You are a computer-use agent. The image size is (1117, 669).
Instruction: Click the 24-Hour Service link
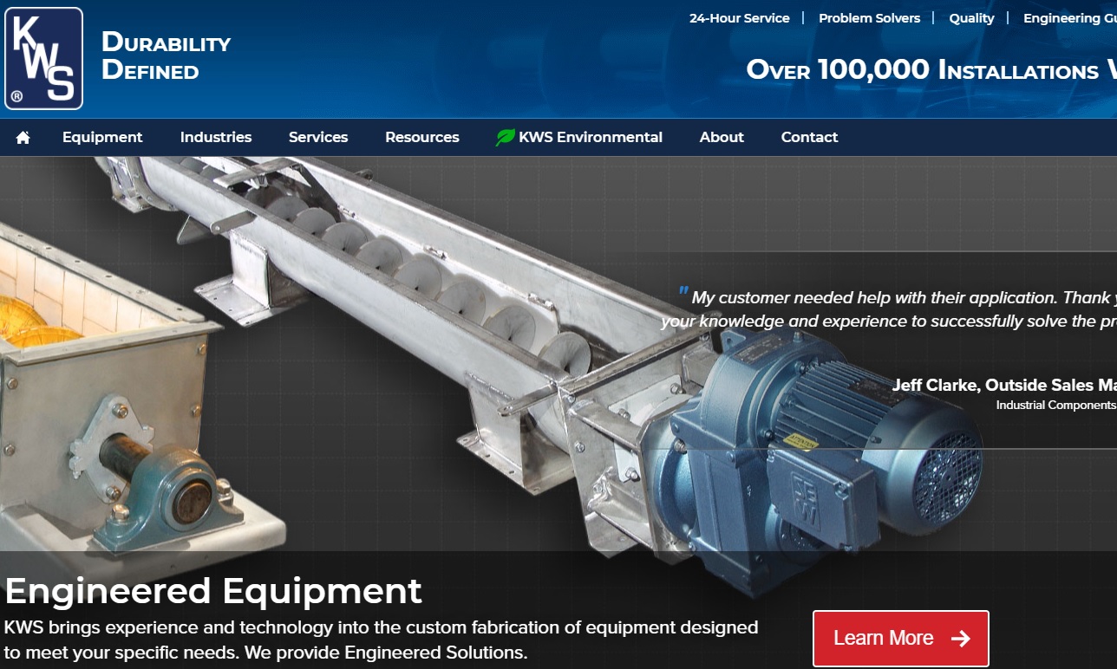pos(740,17)
